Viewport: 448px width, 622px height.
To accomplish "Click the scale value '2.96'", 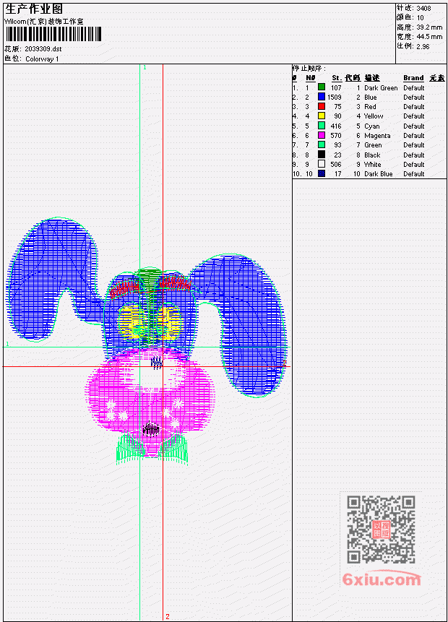I will (x=423, y=46).
